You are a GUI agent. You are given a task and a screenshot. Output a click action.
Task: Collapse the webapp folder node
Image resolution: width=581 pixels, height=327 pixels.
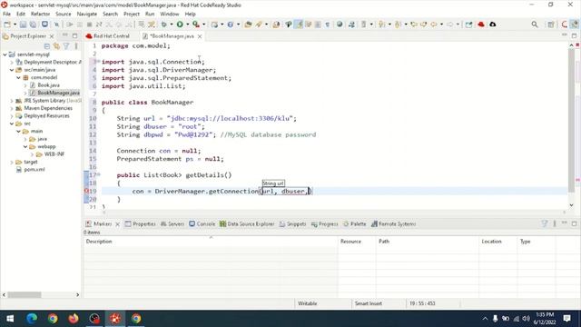pos(25,146)
